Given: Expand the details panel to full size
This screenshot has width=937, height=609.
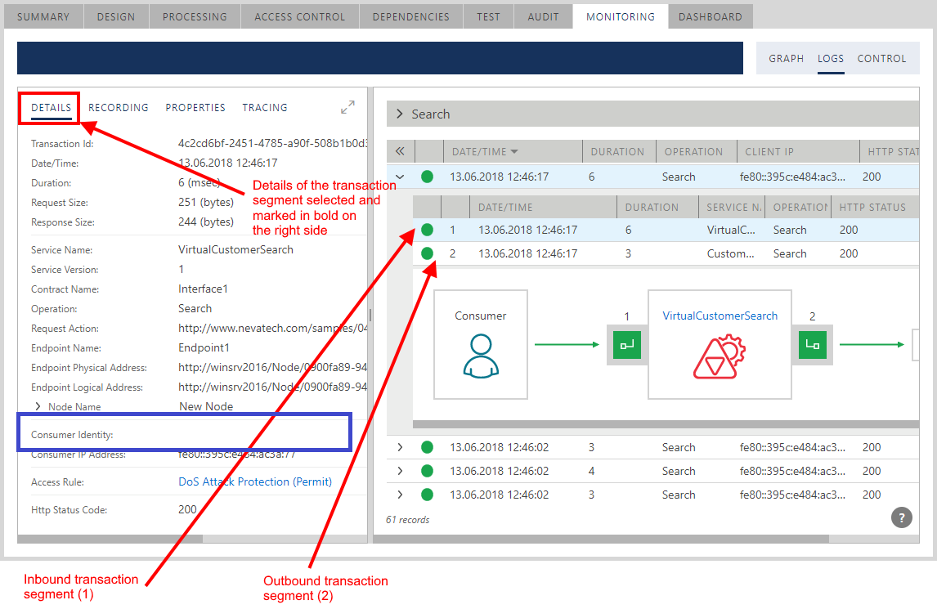Looking at the screenshot, I should pos(347,107).
